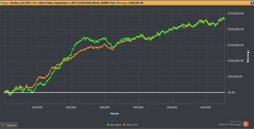Click the 100,000 hands axis label

38,107
